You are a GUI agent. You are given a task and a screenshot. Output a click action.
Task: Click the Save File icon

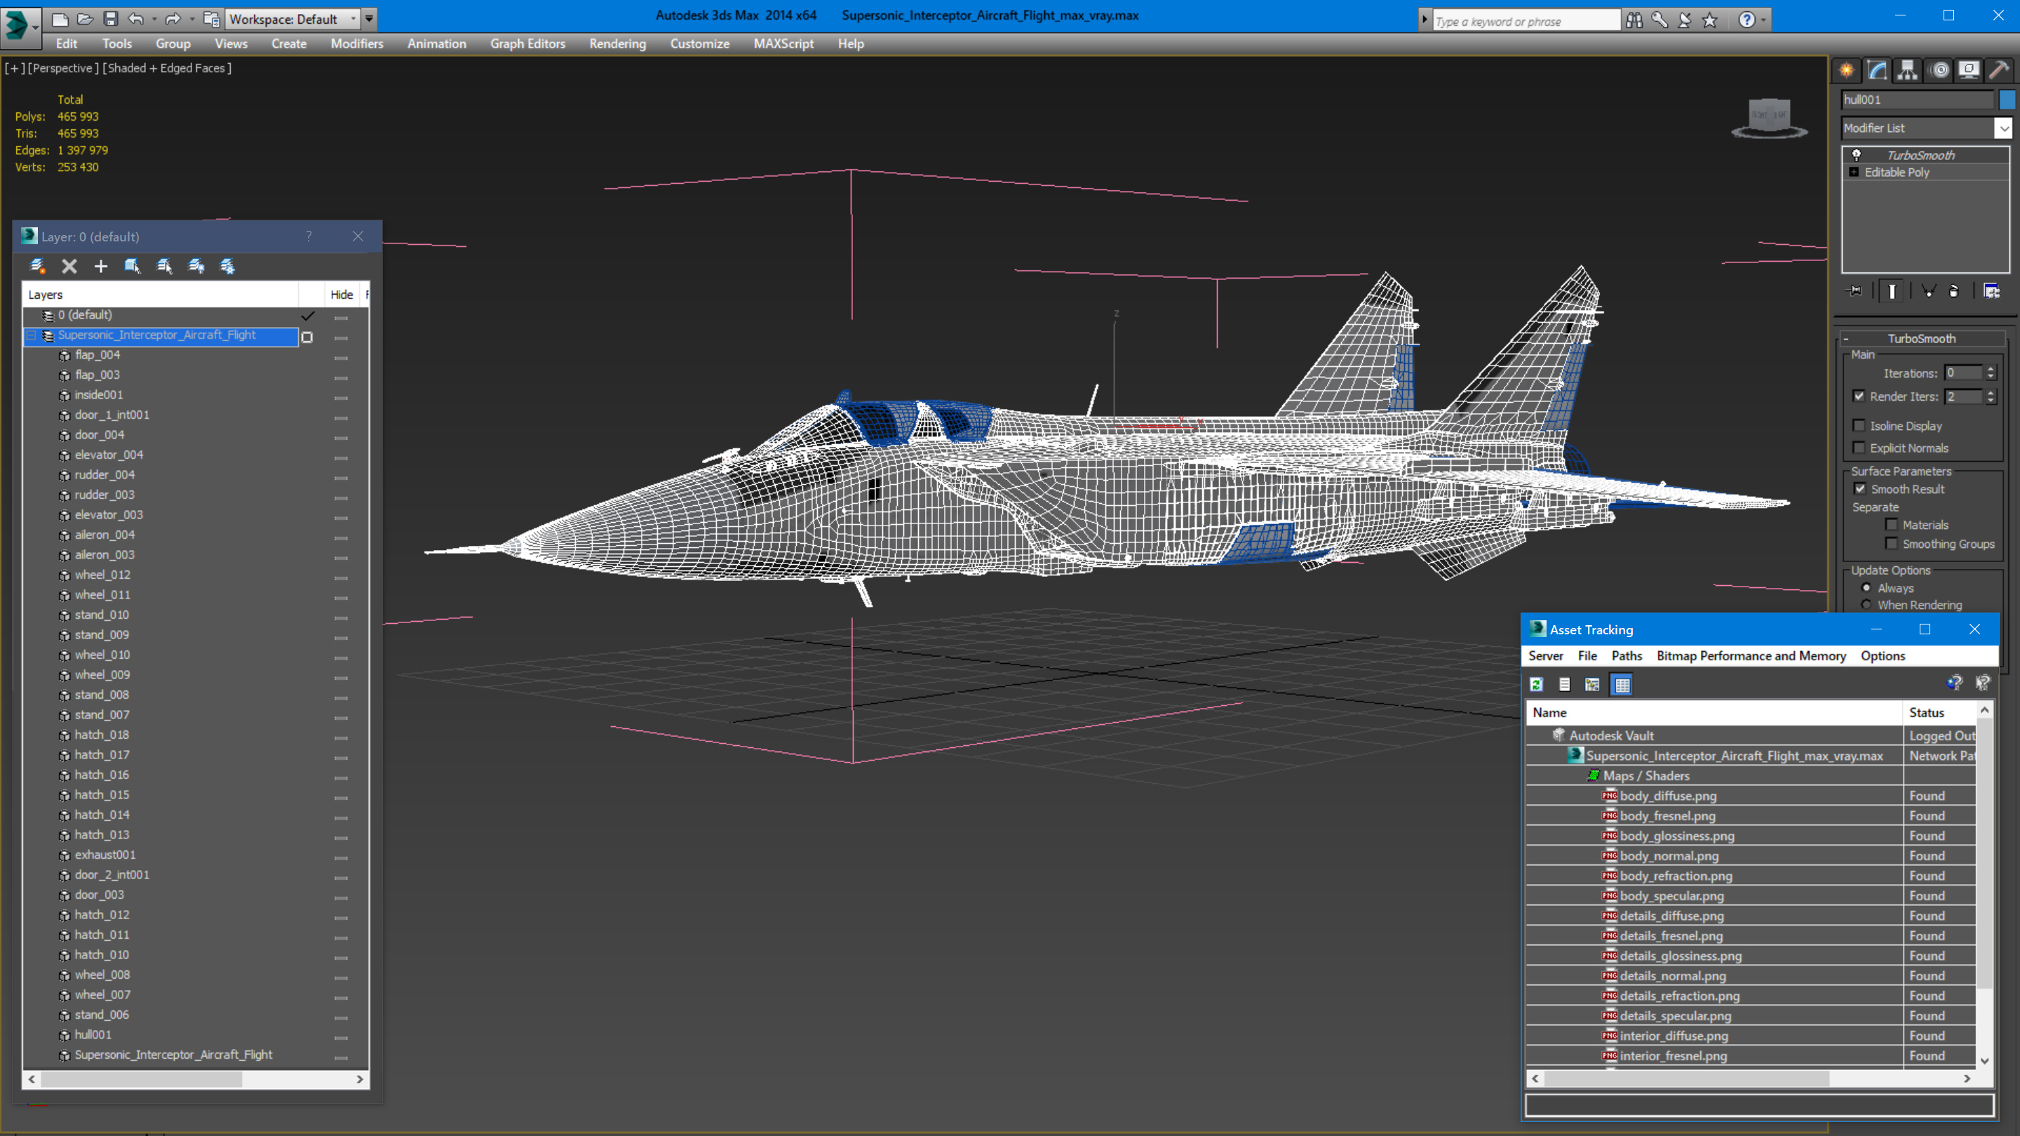pos(111,19)
